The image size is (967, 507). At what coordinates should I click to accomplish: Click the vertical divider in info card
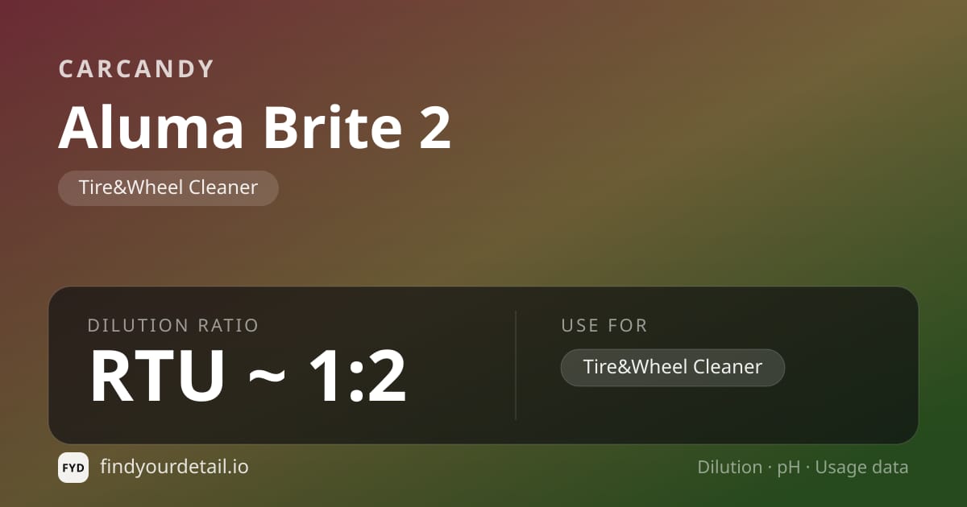(516, 365)
